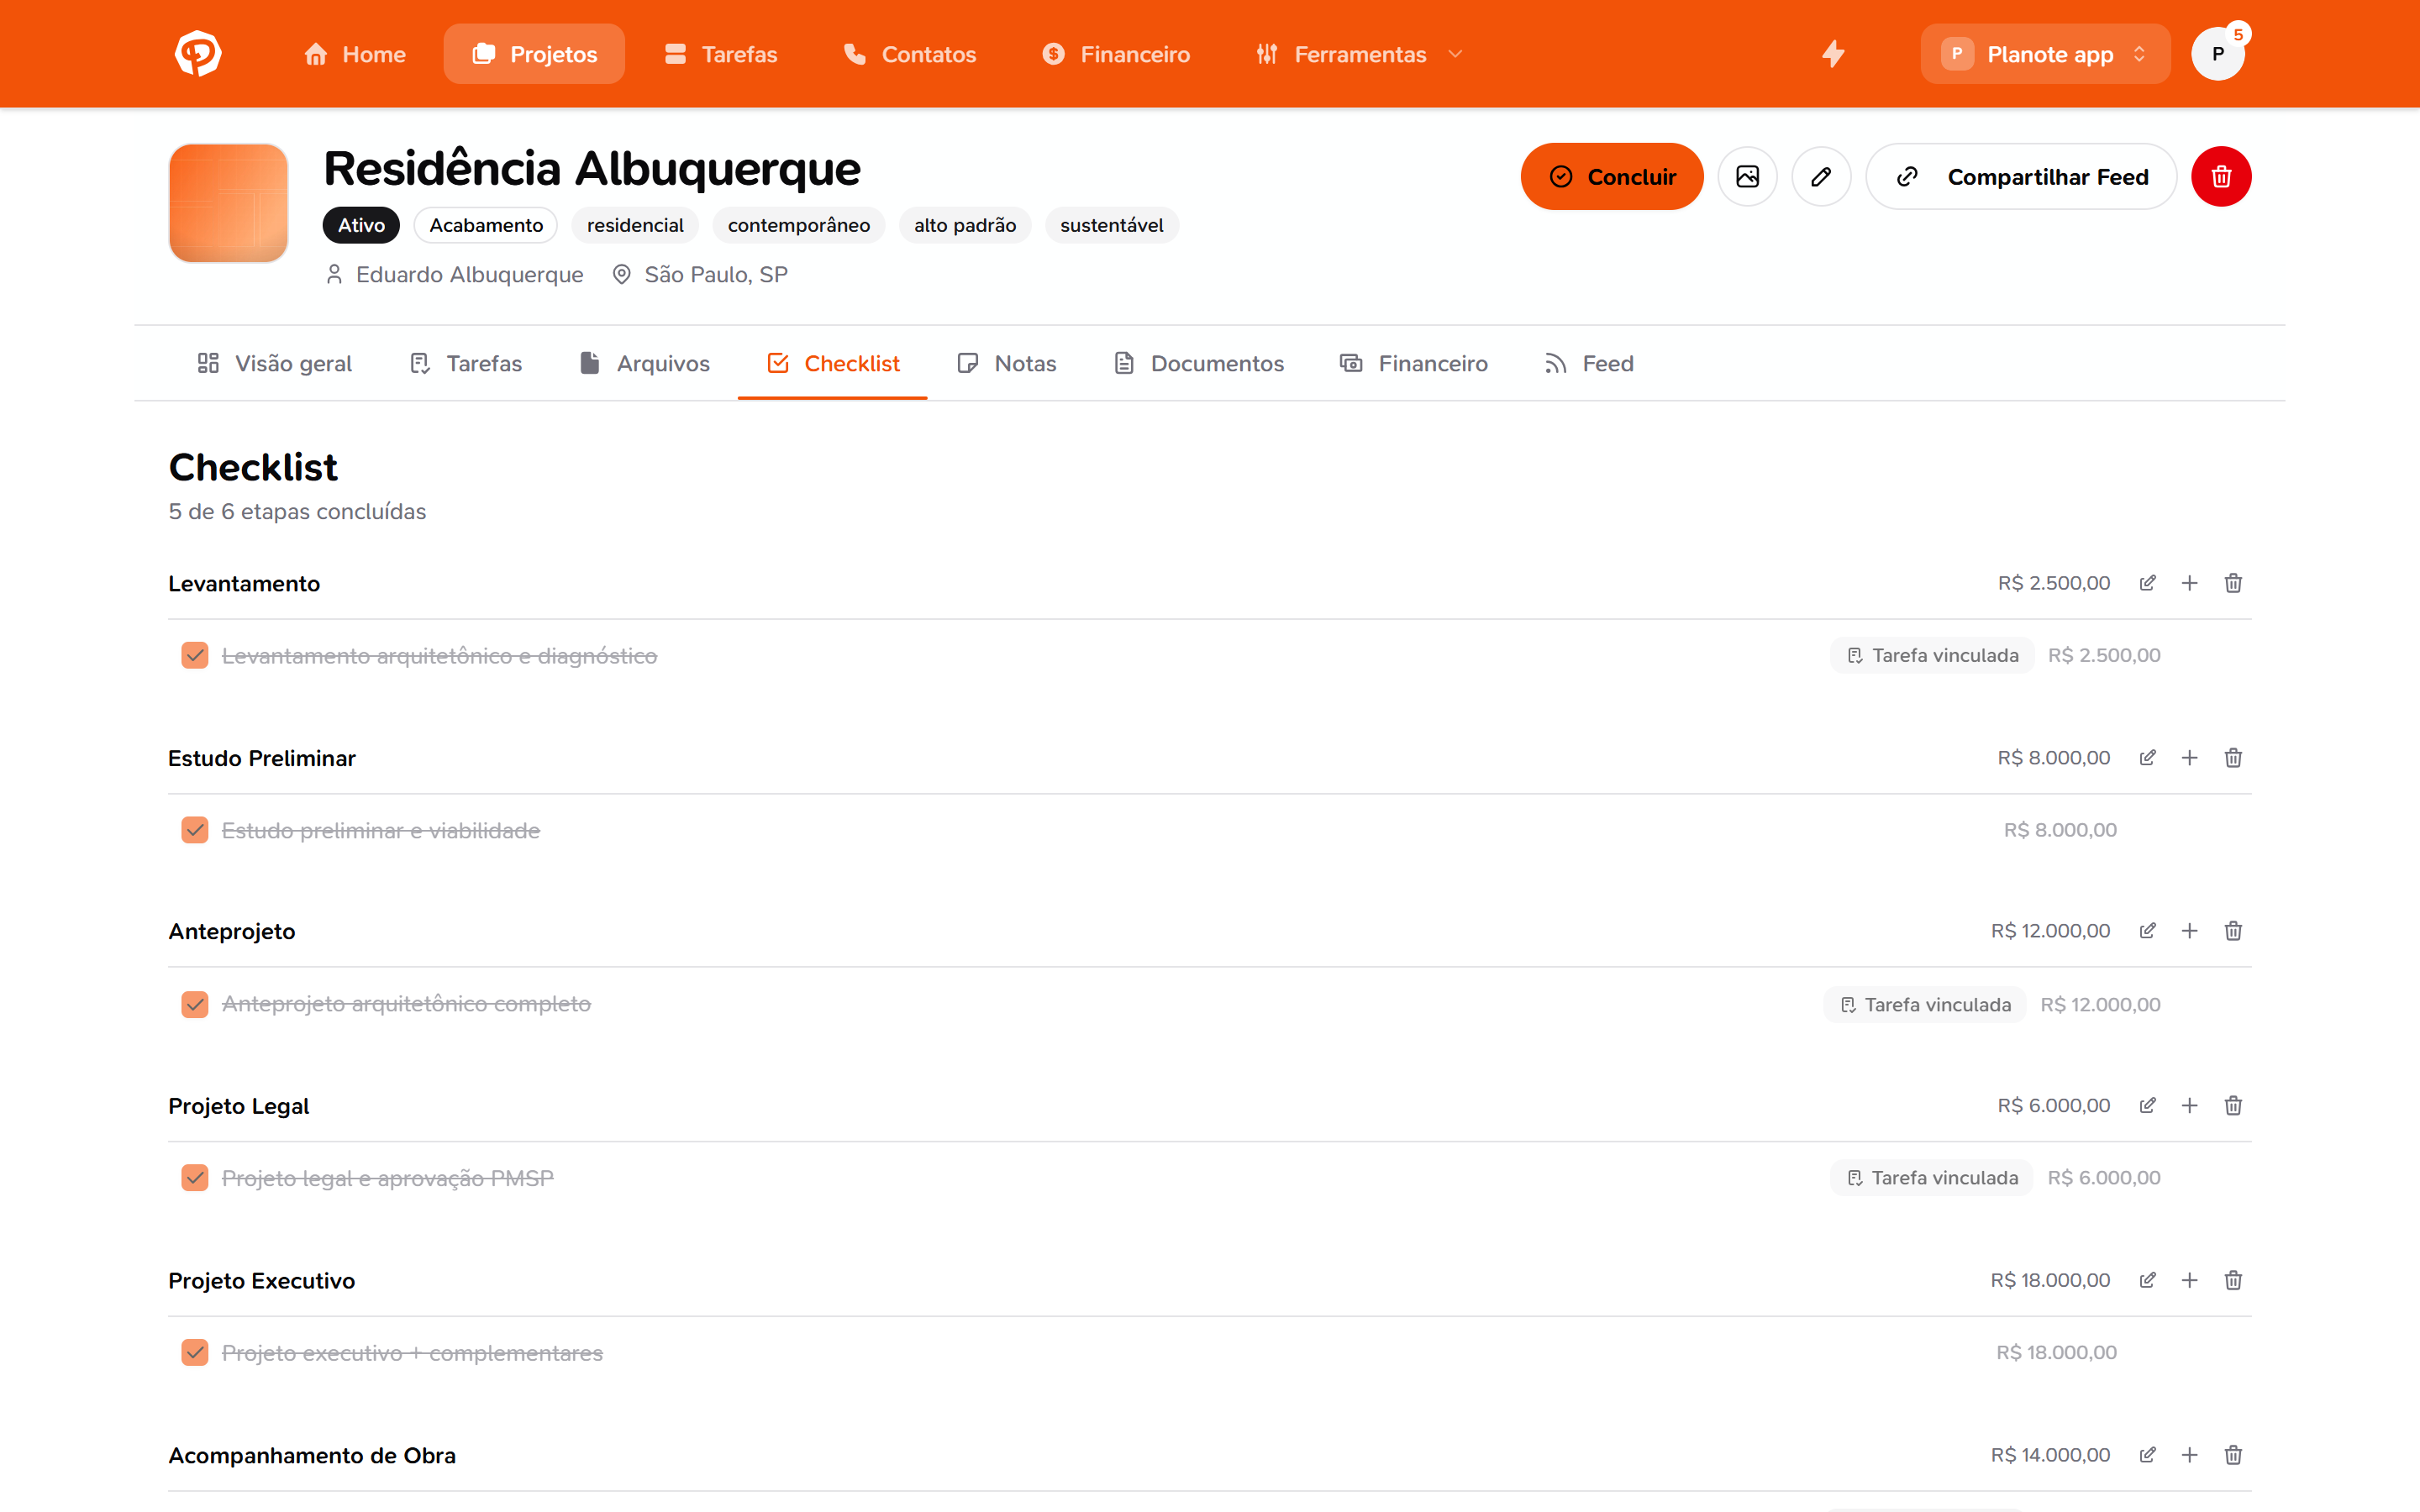This screenshot has height=1512, width=2420.
Task: Uncheck Estudo preliminar e viabilidade
Action: coord(195,830)
